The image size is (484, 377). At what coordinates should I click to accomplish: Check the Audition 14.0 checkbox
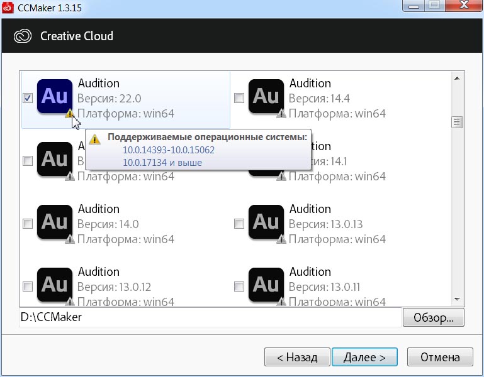point(28,224)
